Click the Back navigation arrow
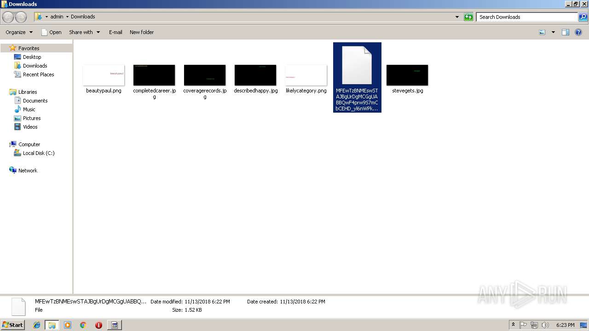Screen dimensions: 589x331 point(8,17)
